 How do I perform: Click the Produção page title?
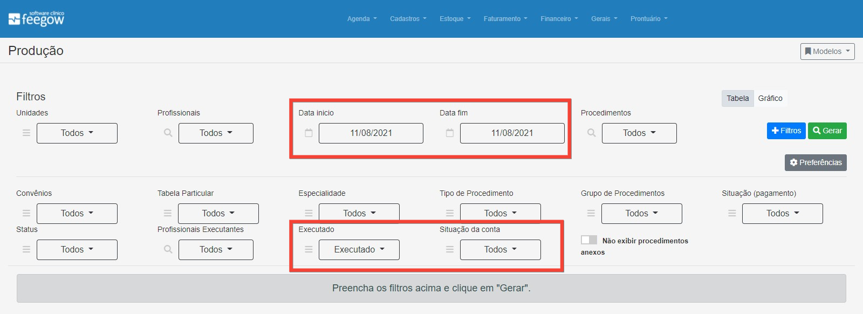click(x=36, y=51)
